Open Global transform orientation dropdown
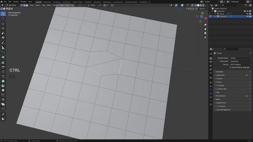 [x=93, y=5]
